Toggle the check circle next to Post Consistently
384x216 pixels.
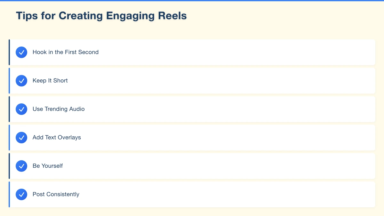point(21,194)
